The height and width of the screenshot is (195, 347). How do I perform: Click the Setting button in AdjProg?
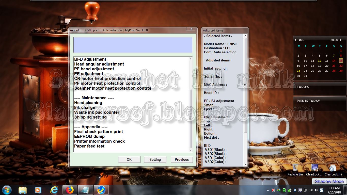pos(155,159)
